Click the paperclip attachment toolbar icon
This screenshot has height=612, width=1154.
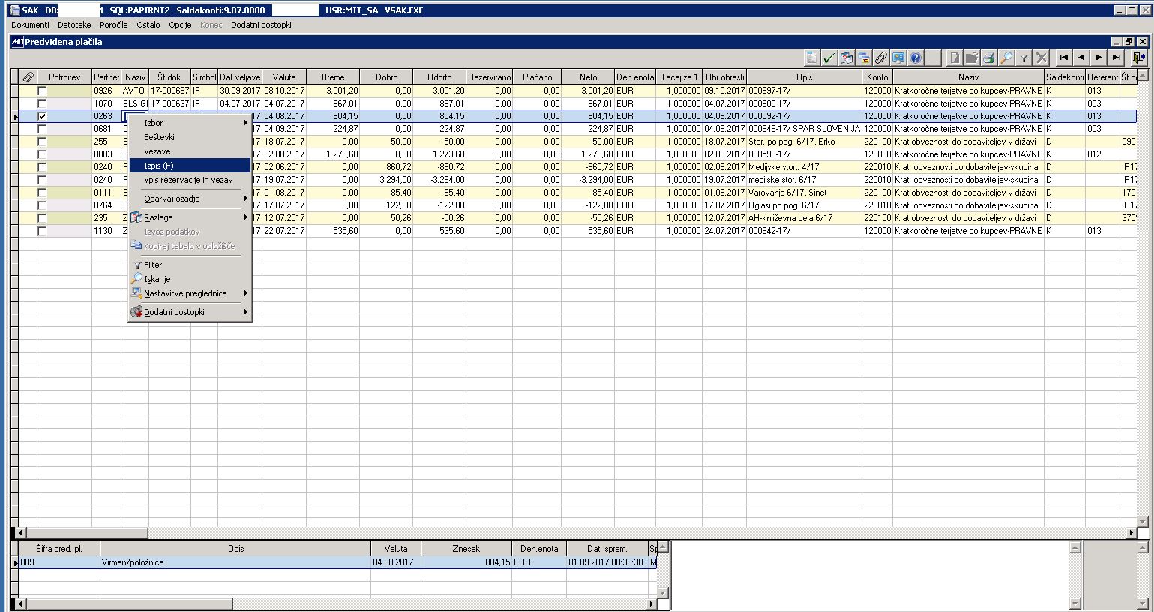[880, 58]
